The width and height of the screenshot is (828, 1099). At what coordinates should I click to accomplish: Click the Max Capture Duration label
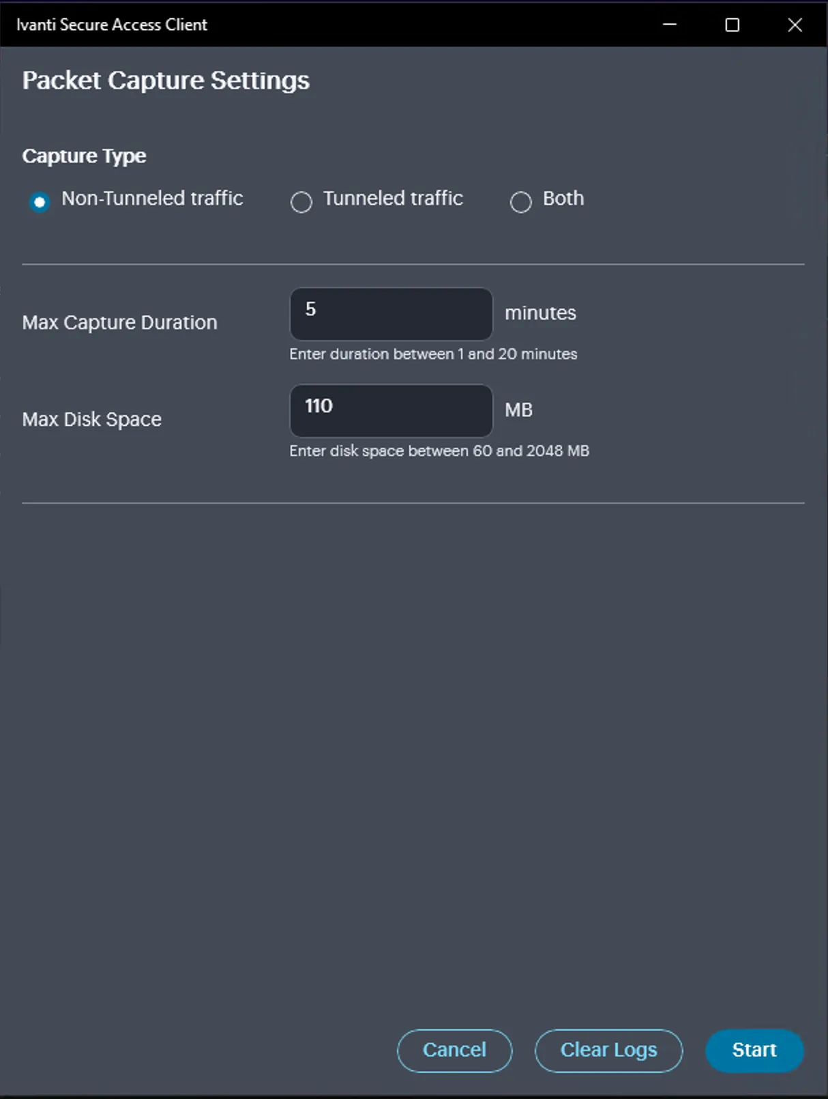click(x=119, y=322)
